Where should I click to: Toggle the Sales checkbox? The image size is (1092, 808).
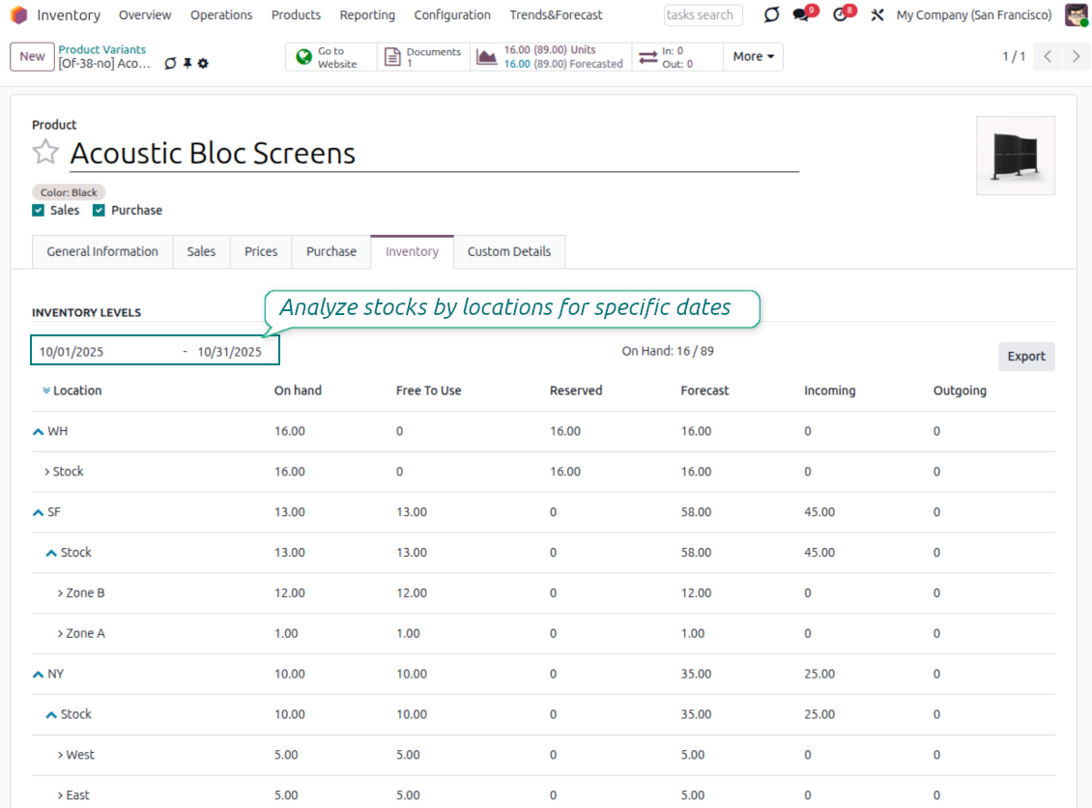(x=39, y=211)
